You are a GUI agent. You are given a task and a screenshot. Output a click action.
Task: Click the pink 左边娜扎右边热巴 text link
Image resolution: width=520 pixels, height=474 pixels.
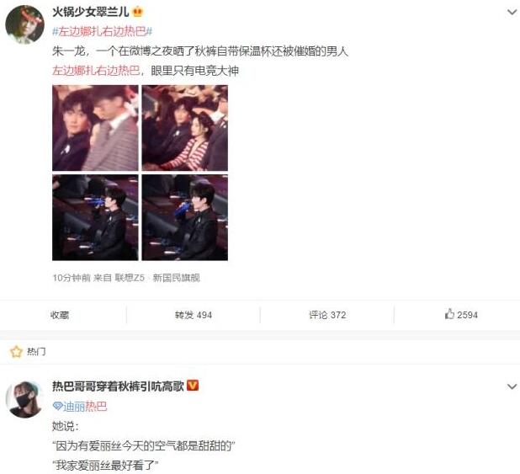coord(96,71)
